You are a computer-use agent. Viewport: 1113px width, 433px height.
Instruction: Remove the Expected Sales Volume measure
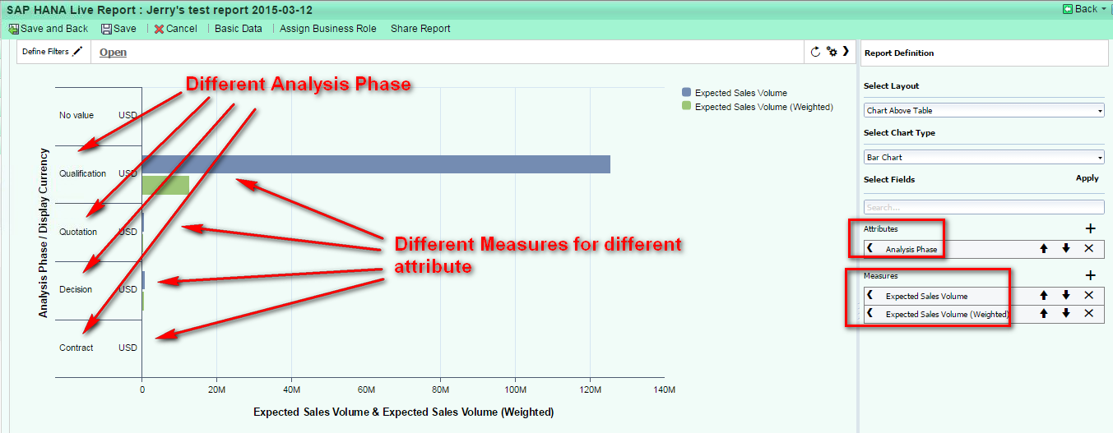coord(1088,295)
